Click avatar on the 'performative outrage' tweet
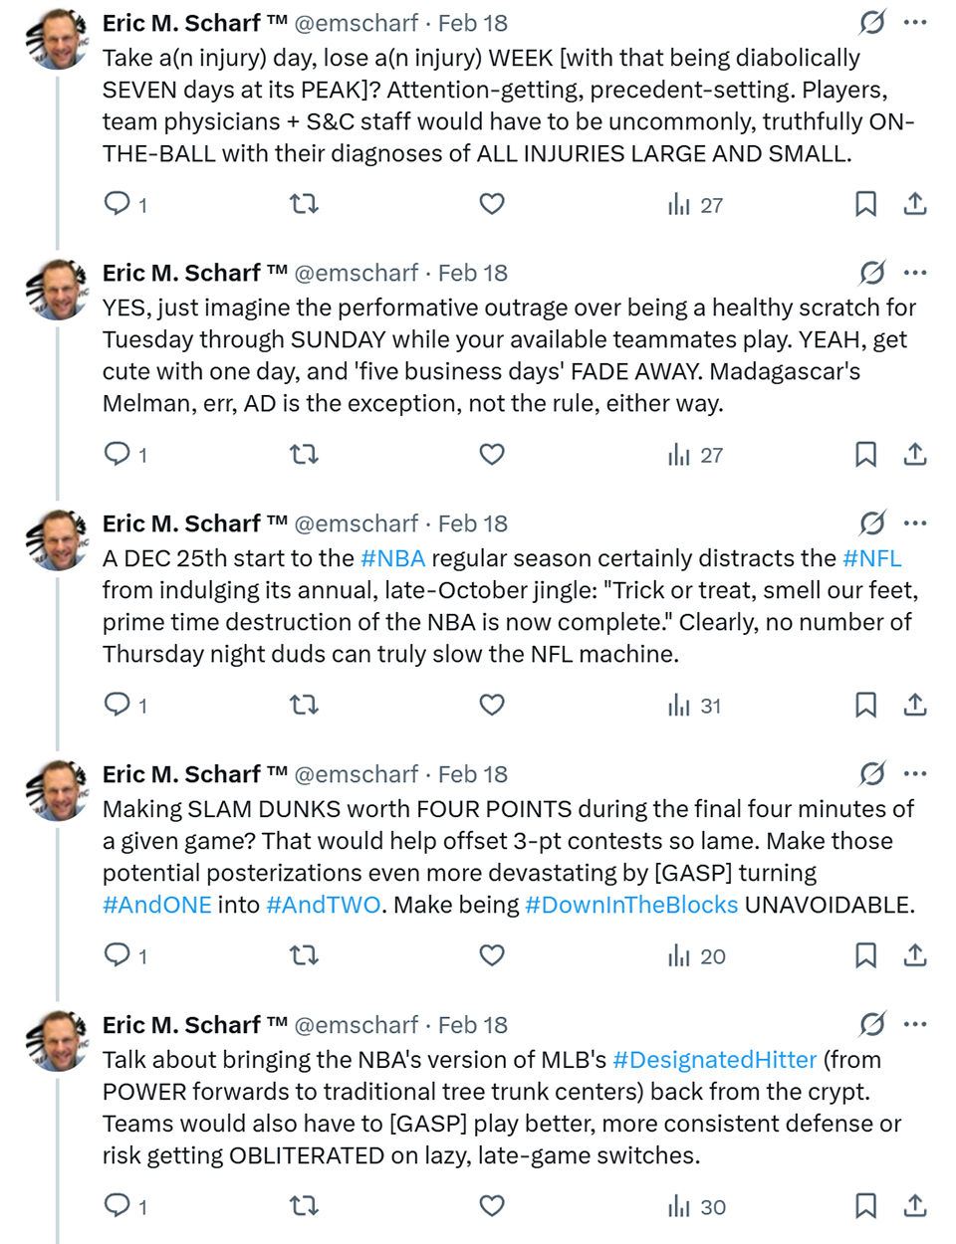This screenshot has width=956, height=1244. [x=58, y=291]
